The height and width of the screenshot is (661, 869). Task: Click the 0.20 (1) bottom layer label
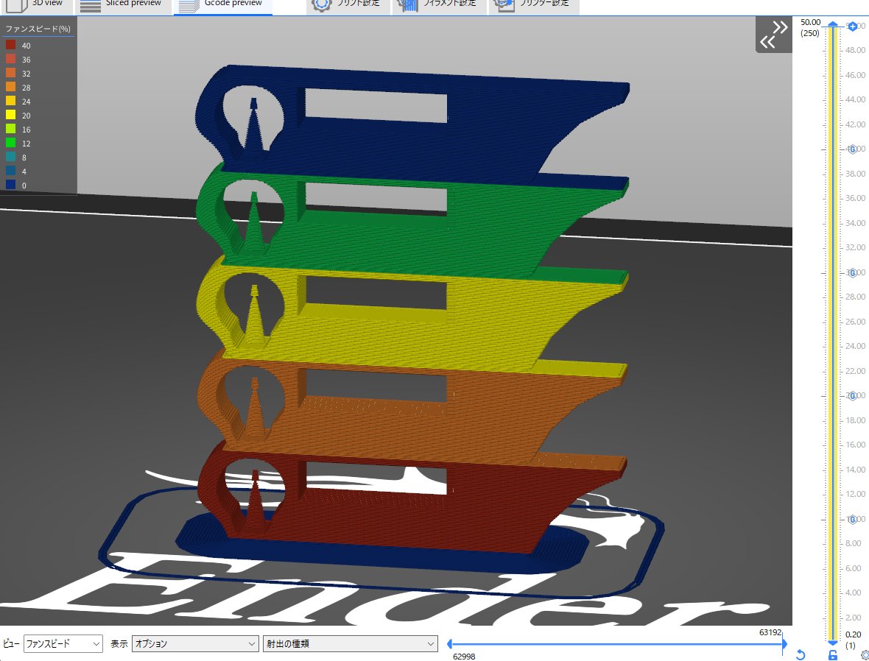point(853,640)
